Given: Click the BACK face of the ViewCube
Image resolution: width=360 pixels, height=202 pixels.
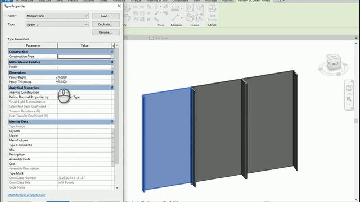Looking at the screenshot, I should (x=335, y=63).
